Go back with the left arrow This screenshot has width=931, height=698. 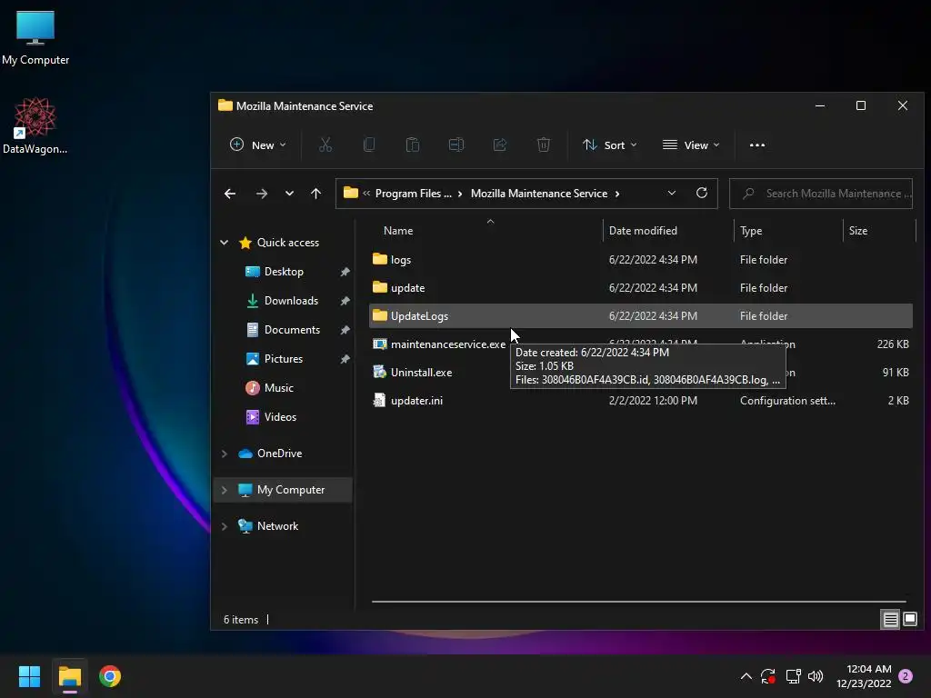(230, 194)
